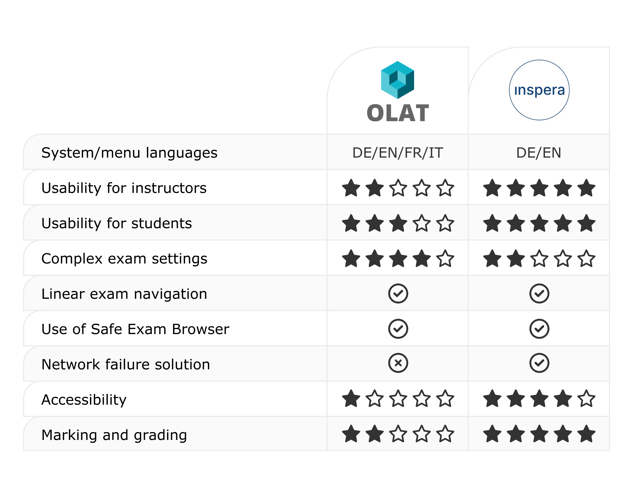Click the Marking and grading label
This screenshot has height=487, width=640.
(x=114, y=435)
